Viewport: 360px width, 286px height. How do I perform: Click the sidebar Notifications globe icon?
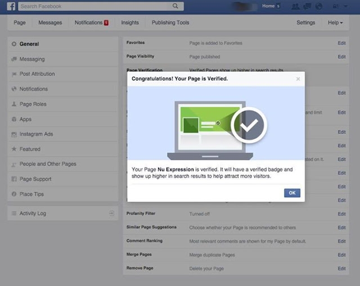[x=14, y=89]
